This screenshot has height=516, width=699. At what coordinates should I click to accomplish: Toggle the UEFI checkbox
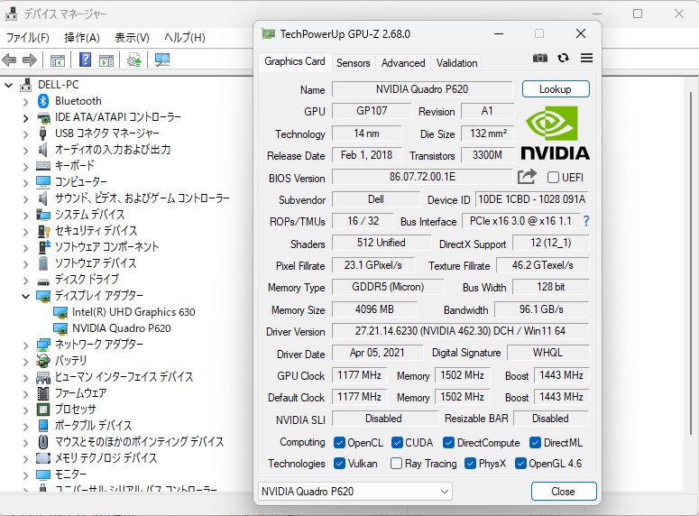tap(553, 178)
